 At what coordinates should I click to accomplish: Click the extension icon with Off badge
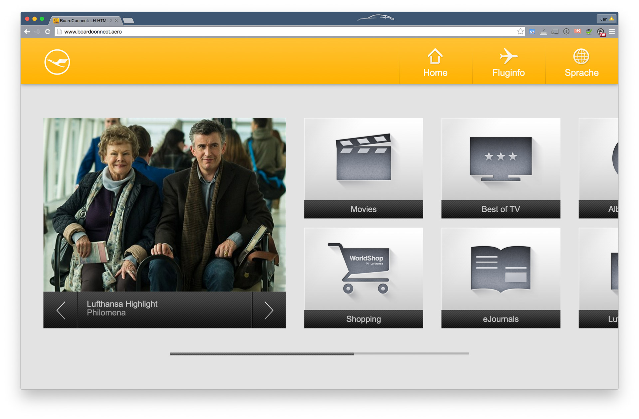(x=601, y=32)
